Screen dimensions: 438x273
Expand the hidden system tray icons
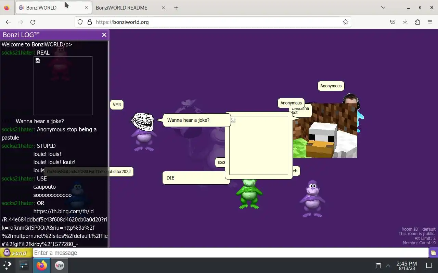[388, 265]
